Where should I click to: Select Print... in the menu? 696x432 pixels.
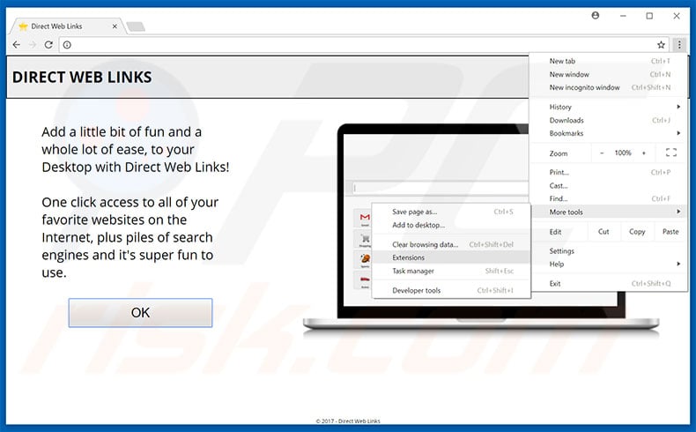(x=610, y=172)
